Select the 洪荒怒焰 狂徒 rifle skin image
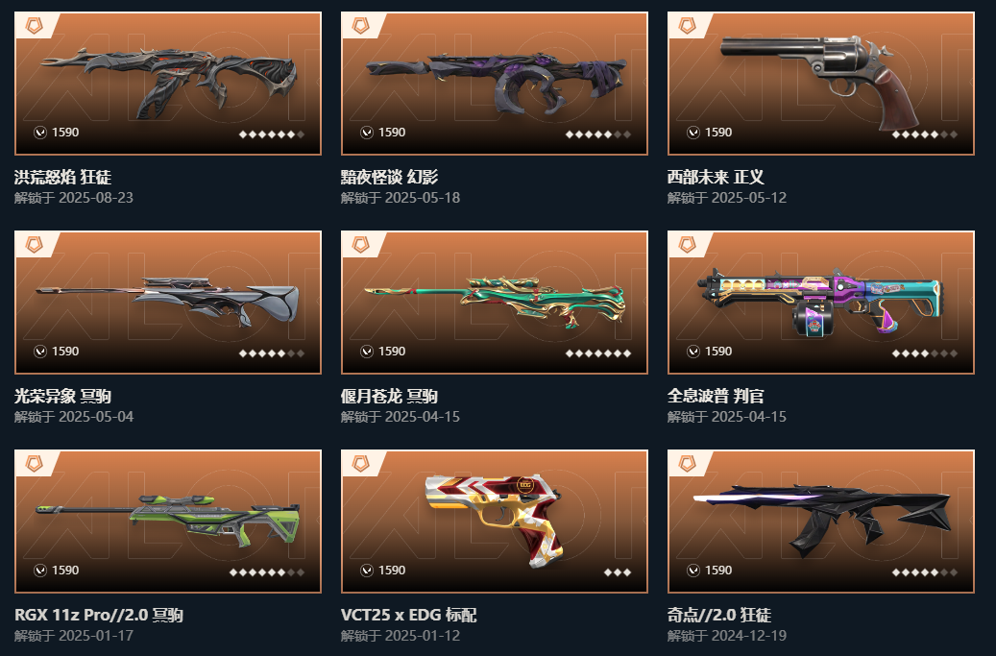996x656 pixels. (170, 81)
